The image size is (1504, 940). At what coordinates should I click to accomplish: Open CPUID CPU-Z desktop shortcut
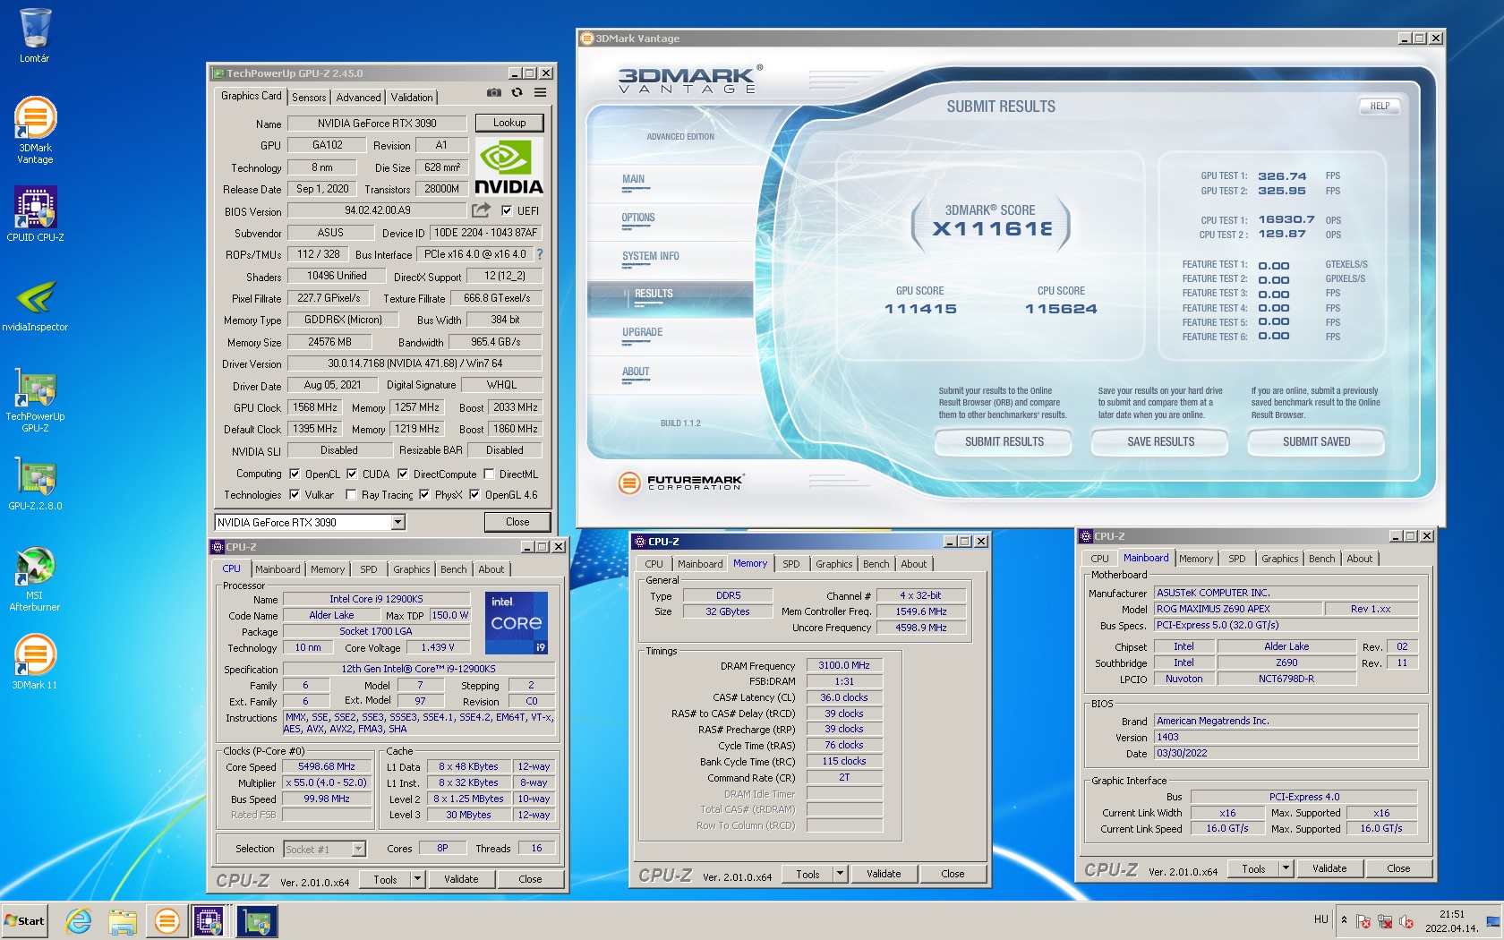pos(35,213)
